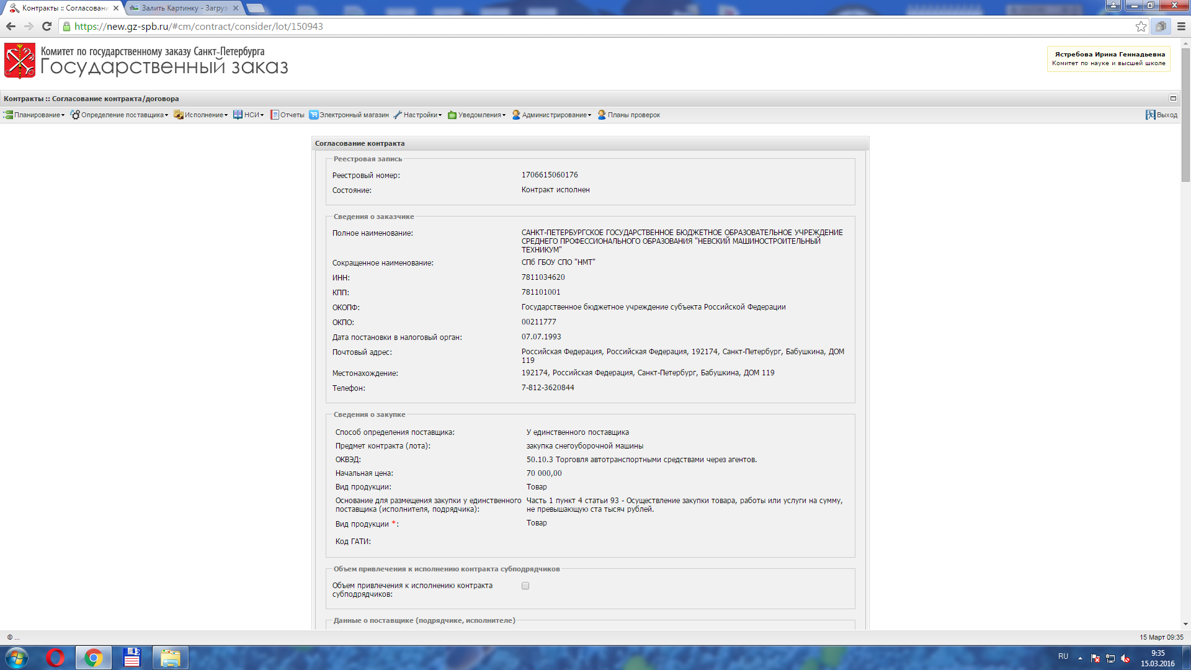Image resolution: width=1191 pixels, height=670 pixels.
Task: Click the browser address bar URL
Action: click(198, 26)
